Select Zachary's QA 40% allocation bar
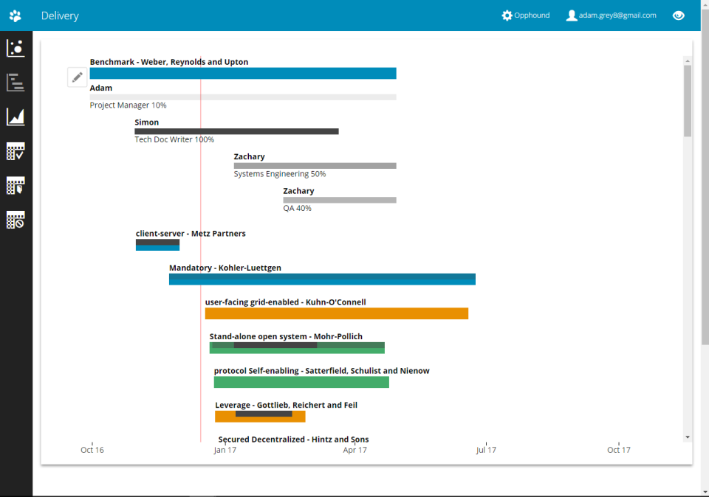This screenshot has height=497, width=709. (340, 200)
